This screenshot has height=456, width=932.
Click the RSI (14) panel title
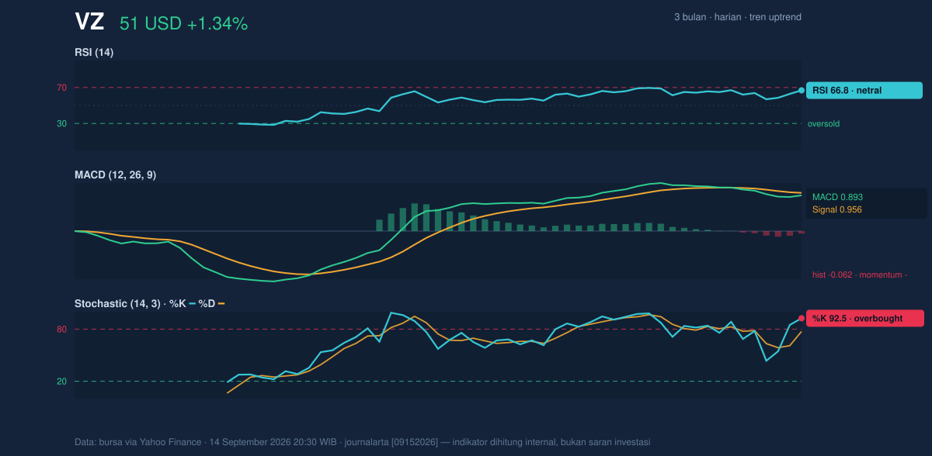tap(94, 52)
